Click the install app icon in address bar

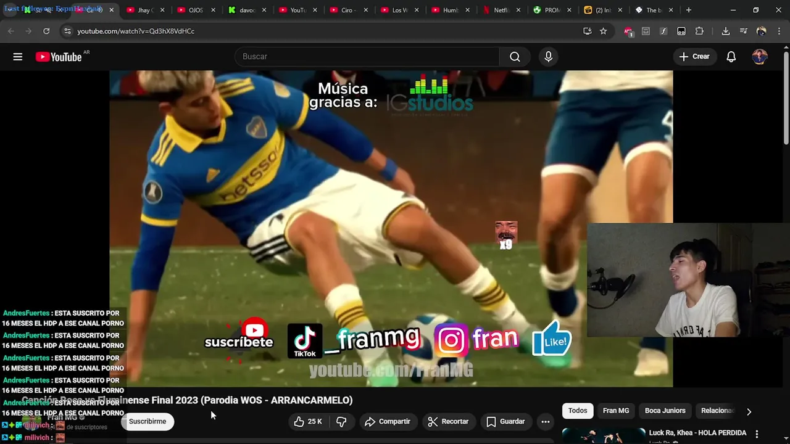pyautogui.click(x=587, y=31)
